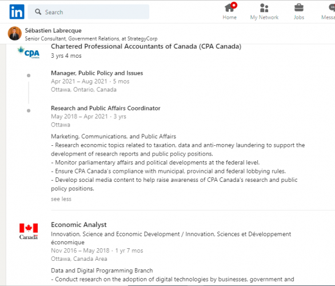The width and height of the screenshot is (335, 286).
Task: Click Innovation, Science and Economic Development employer
Action: tap(171, 238)
